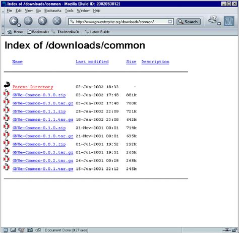239x233 pixels.
Task: Open Navigator component icon in status bar
Action: click(6, 230)
